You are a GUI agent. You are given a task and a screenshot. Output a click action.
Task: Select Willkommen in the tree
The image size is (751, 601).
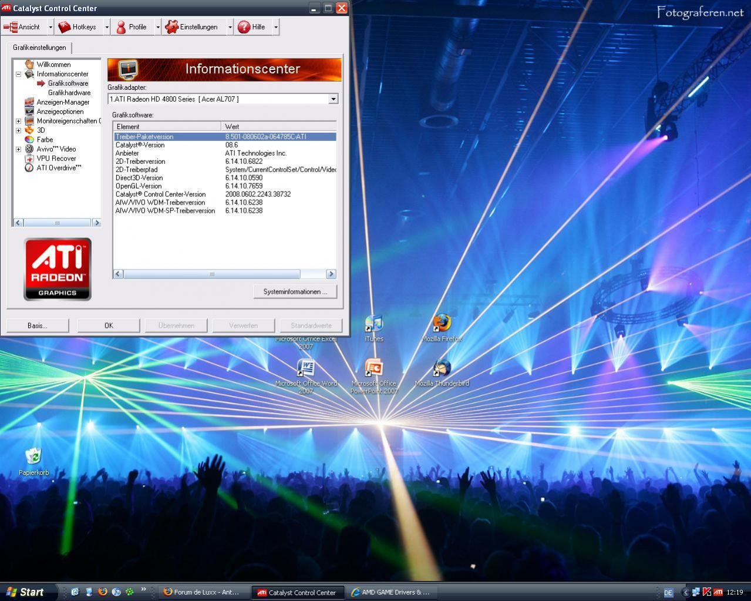(x=53, y=65)
